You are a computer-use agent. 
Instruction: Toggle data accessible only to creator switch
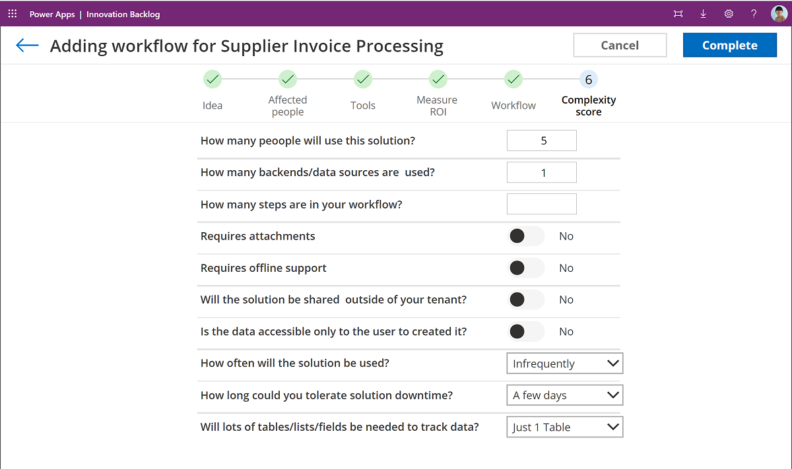pos(526,331)
